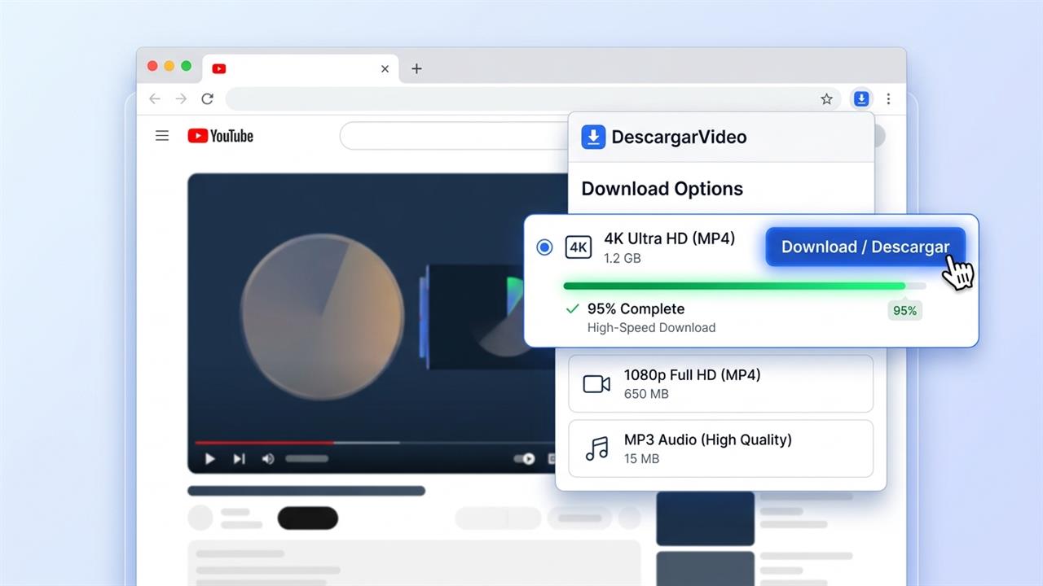This screenshot has width=1043, height=586.
Task: Click the "1.2 GB" file size
Action: 623,258
